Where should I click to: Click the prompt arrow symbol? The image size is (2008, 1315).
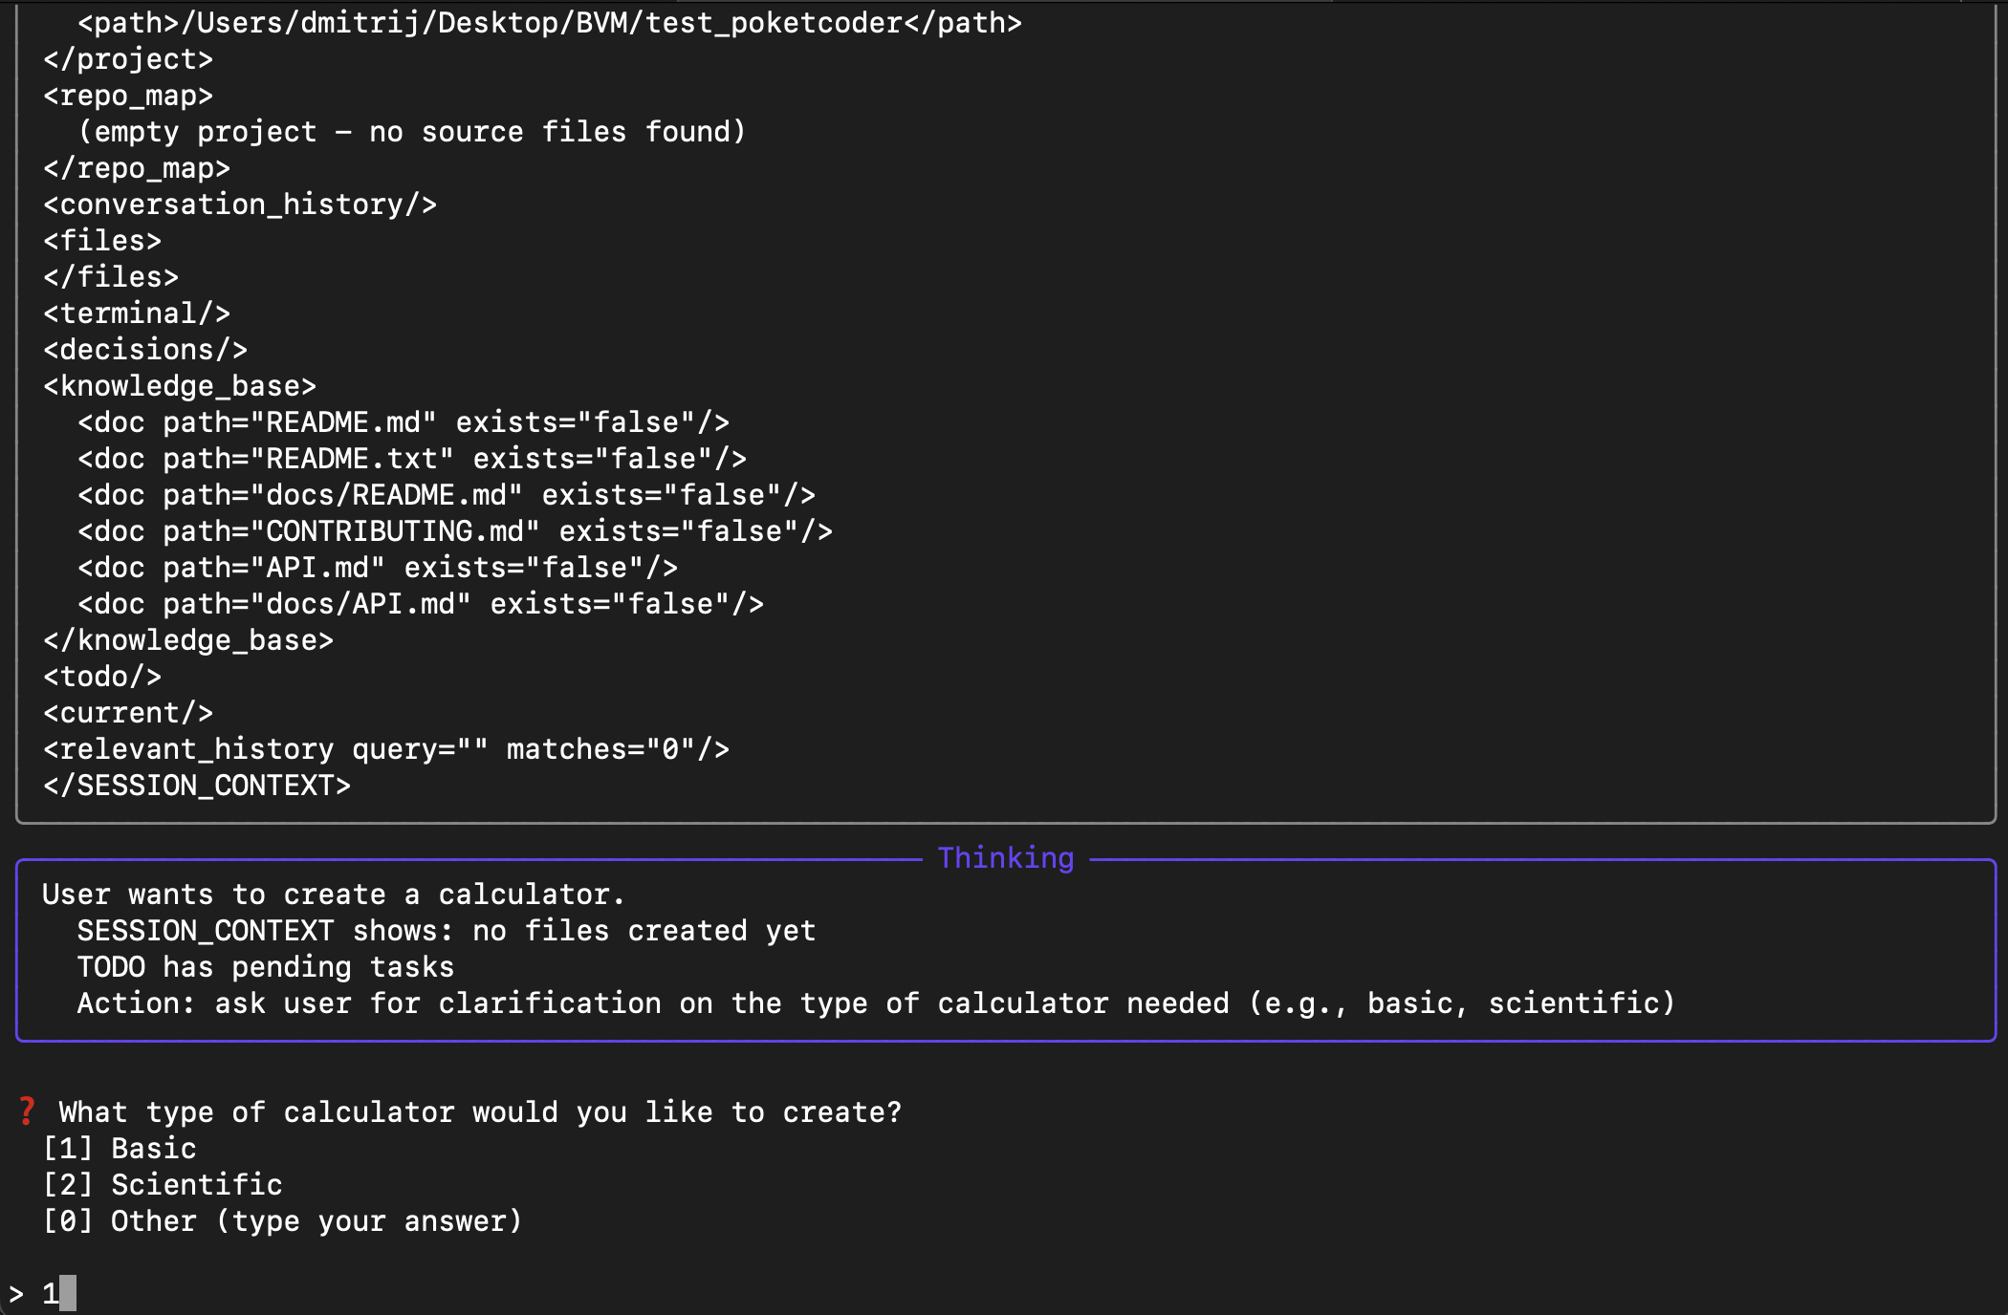(x=16, y=1294)
